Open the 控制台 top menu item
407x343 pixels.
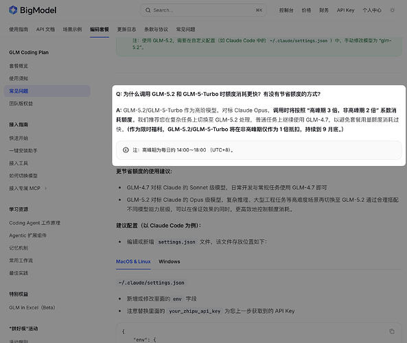click(286, 10)
